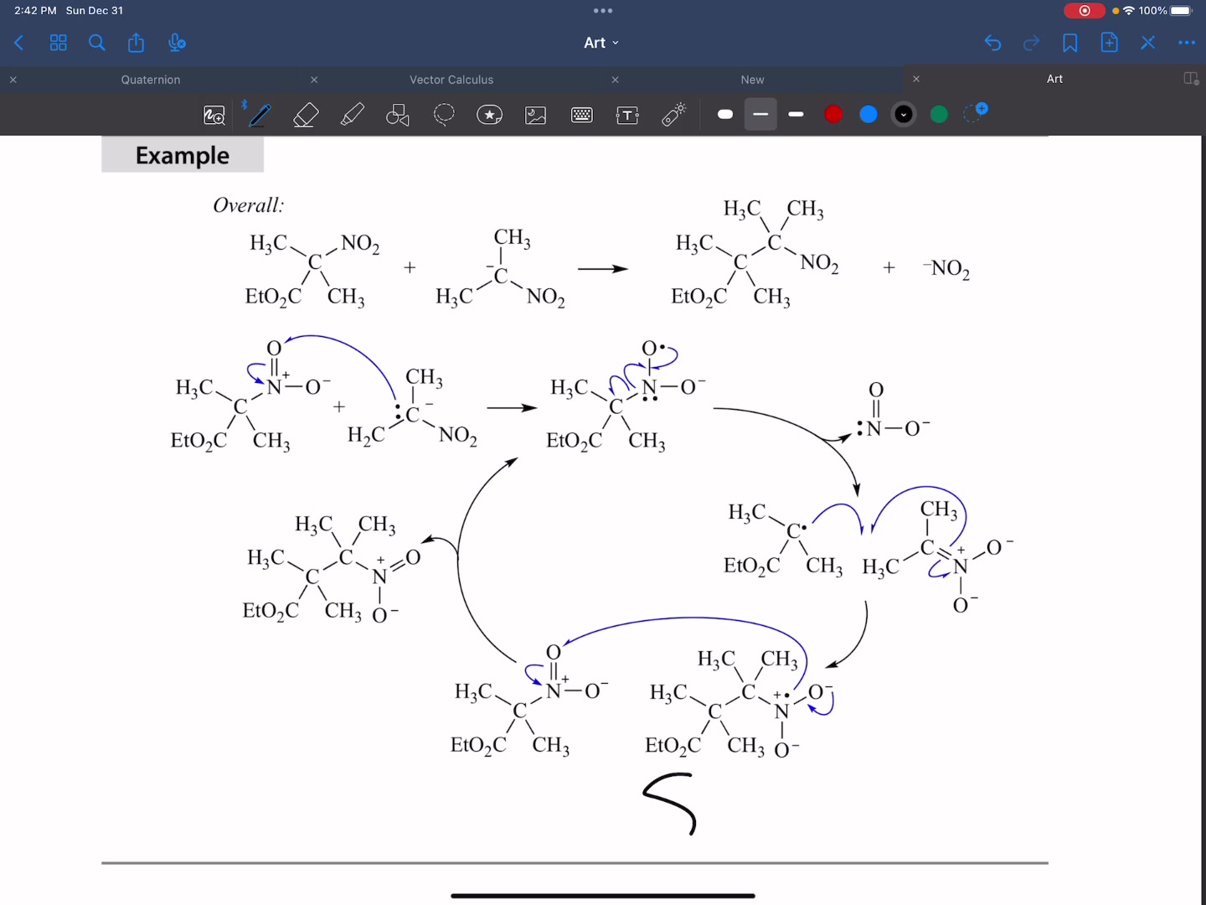Switch to the Quaternion tab
Screen dimensions: 1206x905
pos(151,80)
